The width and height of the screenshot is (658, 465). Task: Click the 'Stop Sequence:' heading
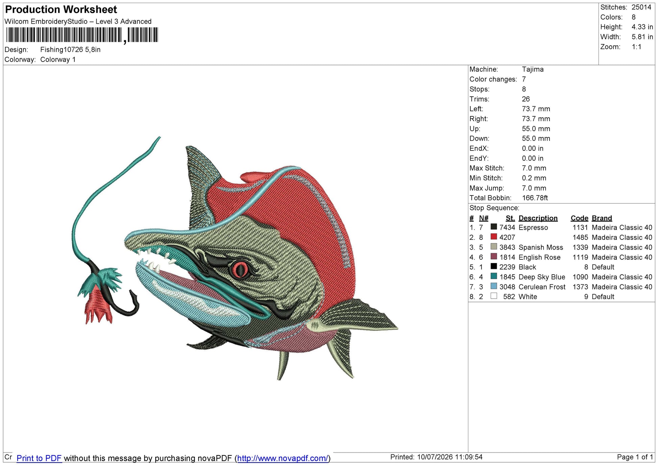tap(494, 208)
